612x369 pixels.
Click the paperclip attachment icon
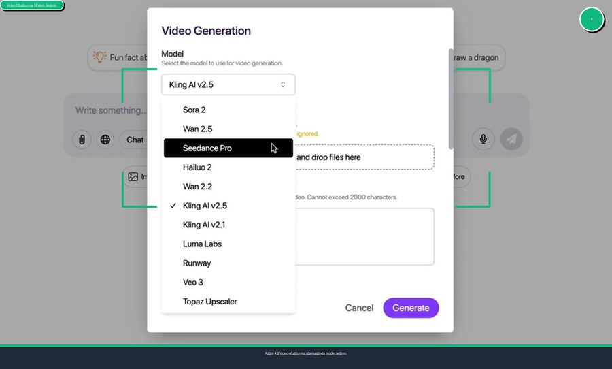tap(82, 140)
